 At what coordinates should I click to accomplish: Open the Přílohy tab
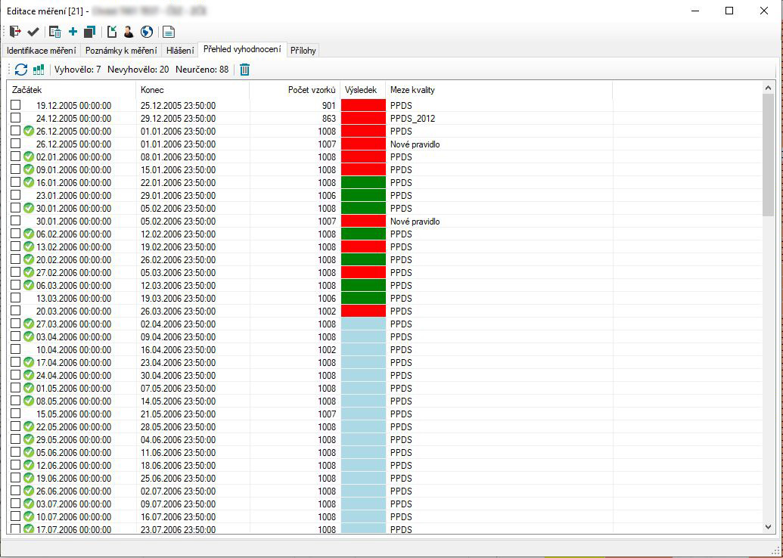tap(303, 51)
